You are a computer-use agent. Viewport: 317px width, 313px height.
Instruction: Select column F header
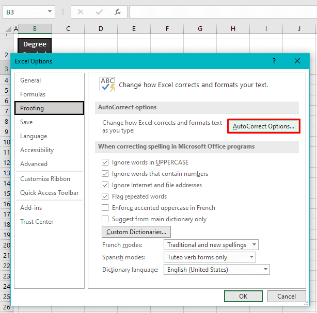click(x=167, y=29)
